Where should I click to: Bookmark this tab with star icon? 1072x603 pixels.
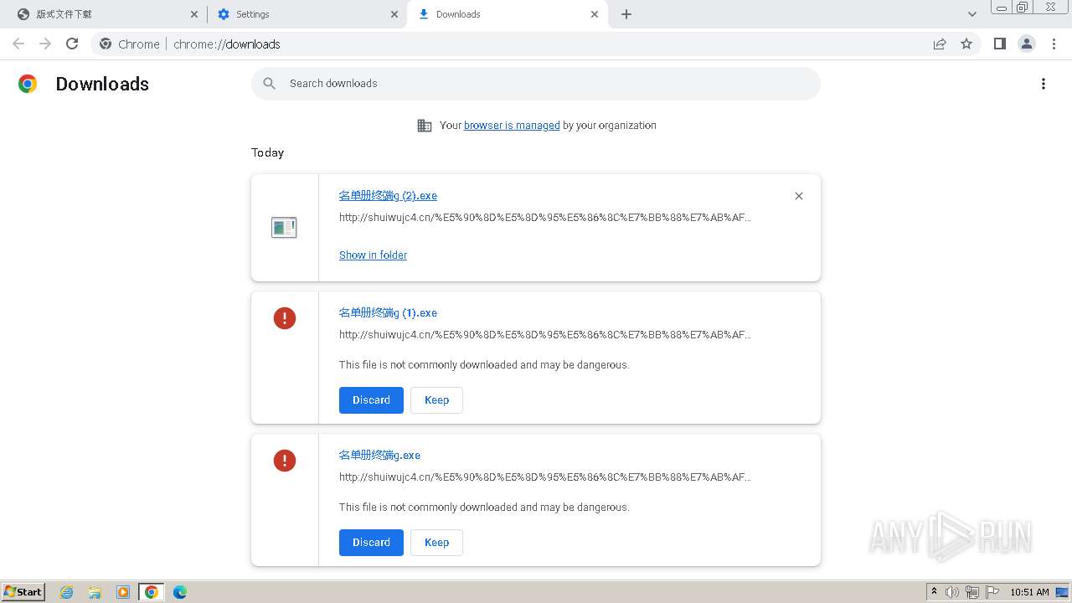[x=966, y=44]
